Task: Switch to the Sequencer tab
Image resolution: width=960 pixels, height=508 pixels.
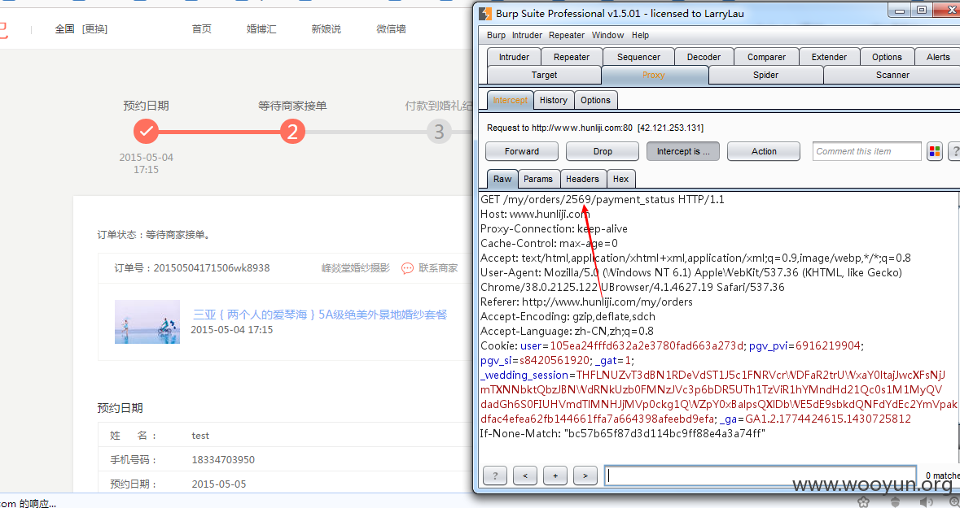Action: 638,57
